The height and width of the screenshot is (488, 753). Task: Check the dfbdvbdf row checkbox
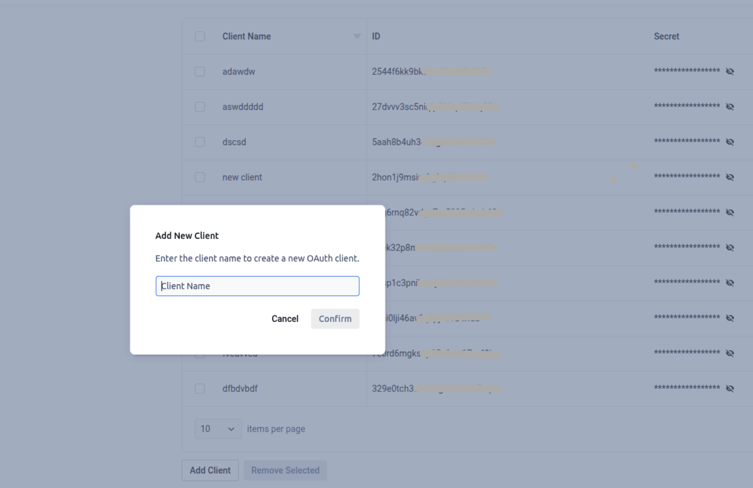(200, 388)
